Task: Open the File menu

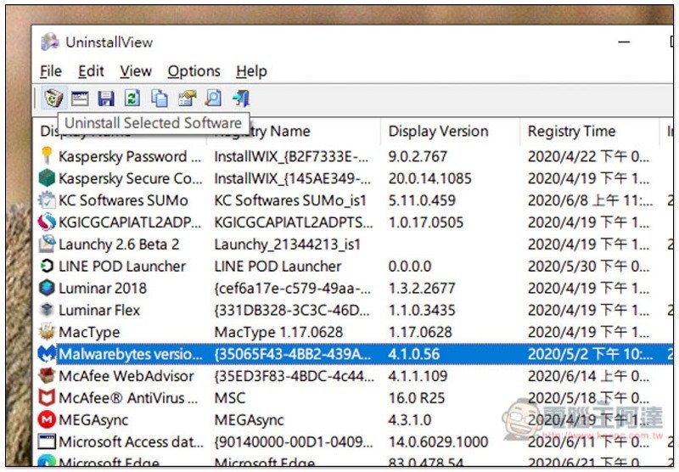Action: point(51,71)
